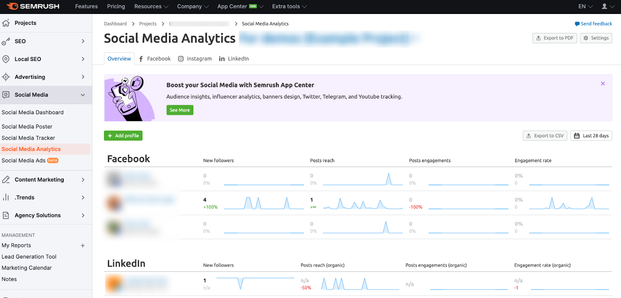Viewport: 621px width, 298px height.
Task: Open the Marketing Calendar
Action: 27,268
